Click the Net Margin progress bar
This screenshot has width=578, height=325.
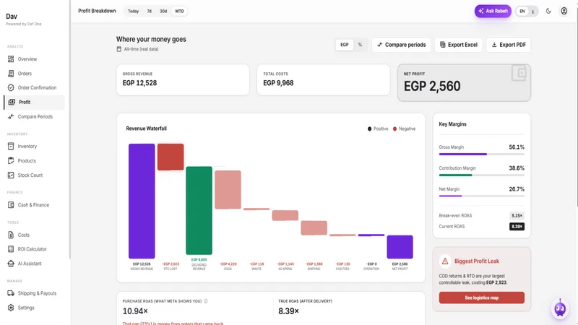tap(481, 196)
